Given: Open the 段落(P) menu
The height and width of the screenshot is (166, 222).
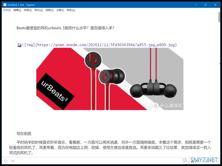Looking at the screenshot, I should click(28, 10).
